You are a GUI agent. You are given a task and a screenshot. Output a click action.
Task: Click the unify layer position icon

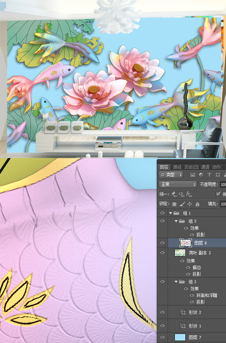[x=174, y=194]
